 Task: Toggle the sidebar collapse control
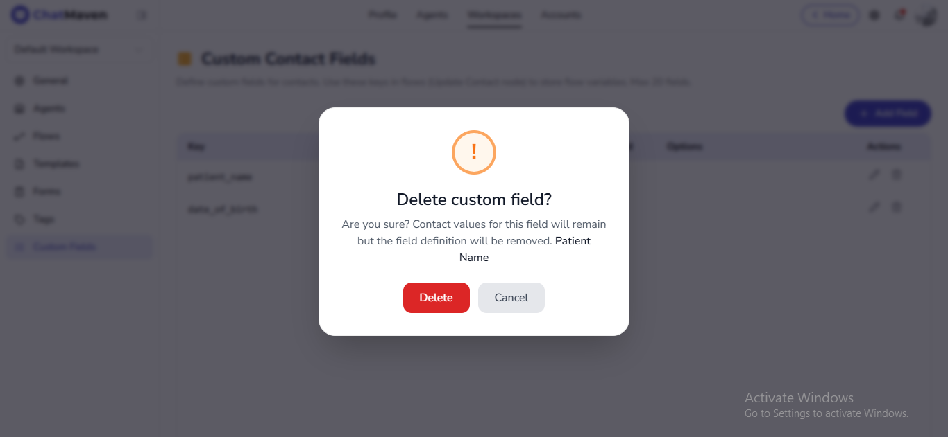click(x=142, y=15)
